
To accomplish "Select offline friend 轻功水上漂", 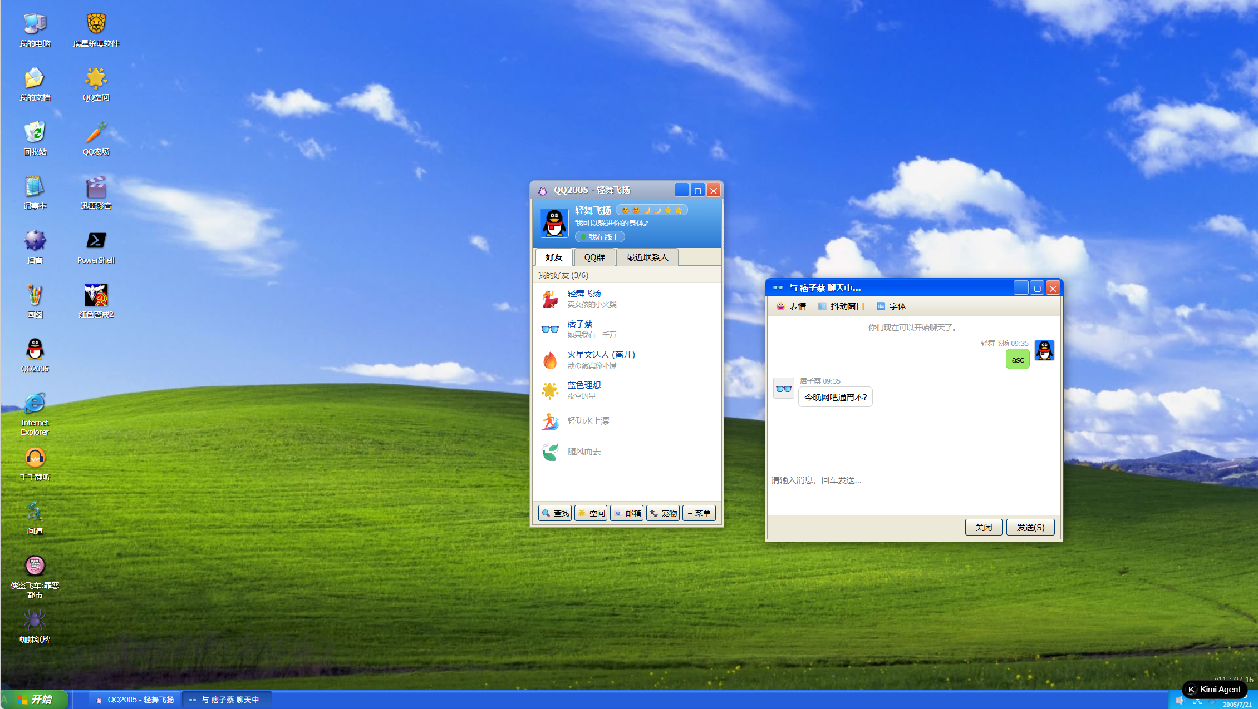I will tap(627, 421).
